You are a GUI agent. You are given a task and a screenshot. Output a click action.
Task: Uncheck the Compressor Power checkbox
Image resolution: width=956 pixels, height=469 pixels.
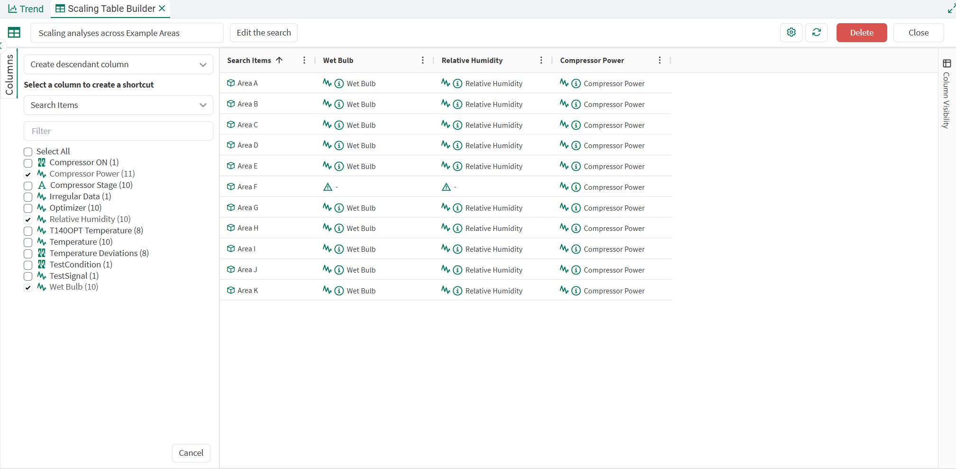coord(28,174)
